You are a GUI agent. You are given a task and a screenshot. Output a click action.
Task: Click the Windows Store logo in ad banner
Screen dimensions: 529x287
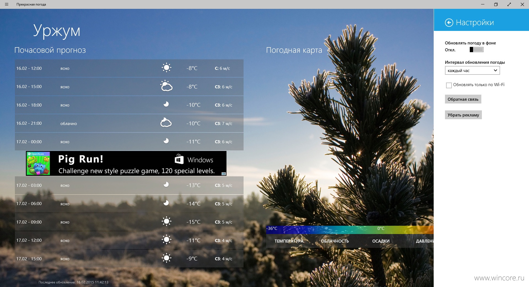point(179,159)
